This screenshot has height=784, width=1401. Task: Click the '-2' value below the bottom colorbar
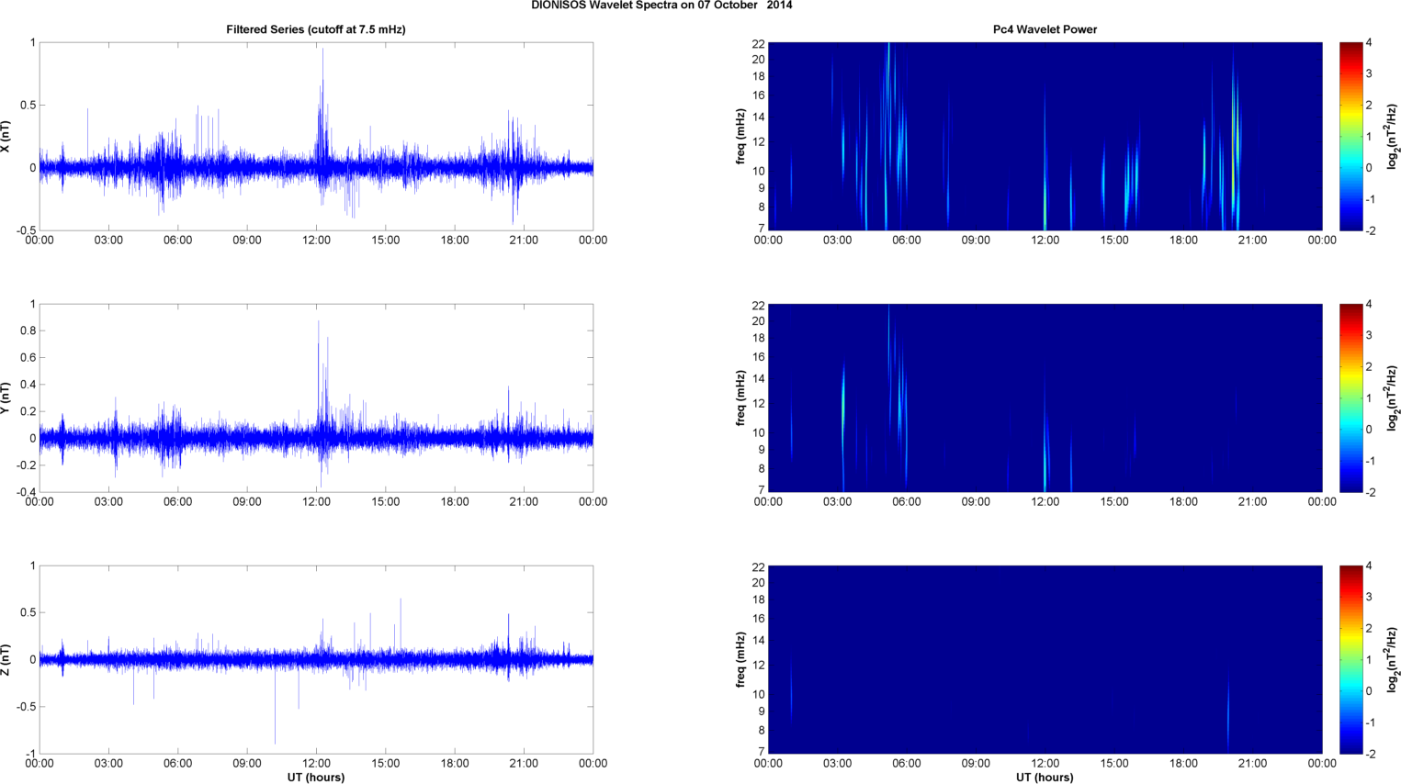click(1370, 755)
